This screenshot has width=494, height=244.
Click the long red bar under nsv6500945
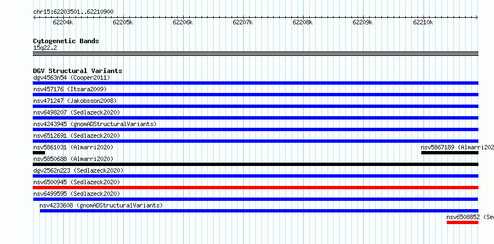(255, 188)
